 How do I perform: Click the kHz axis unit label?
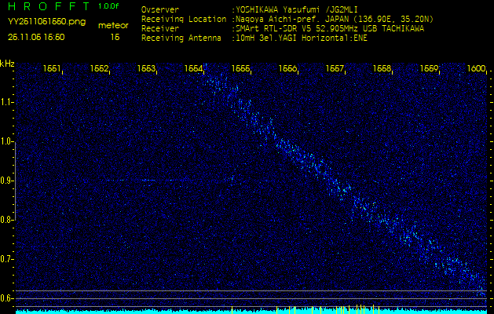click(x=7, y=63)
